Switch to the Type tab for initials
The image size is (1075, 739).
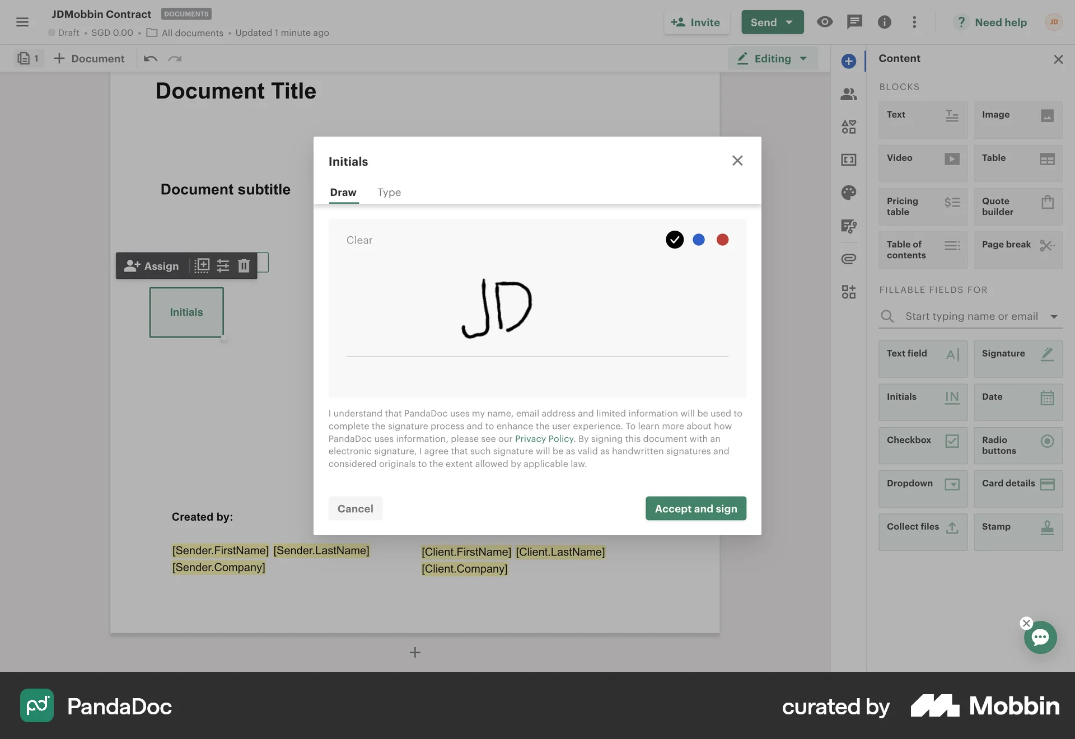click(x=389, y=192)
